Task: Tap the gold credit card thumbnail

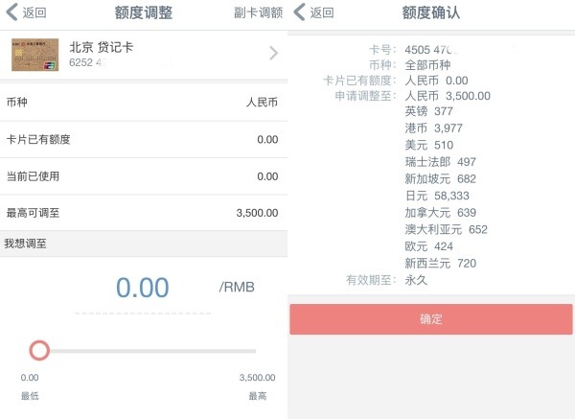Action: 35,55
